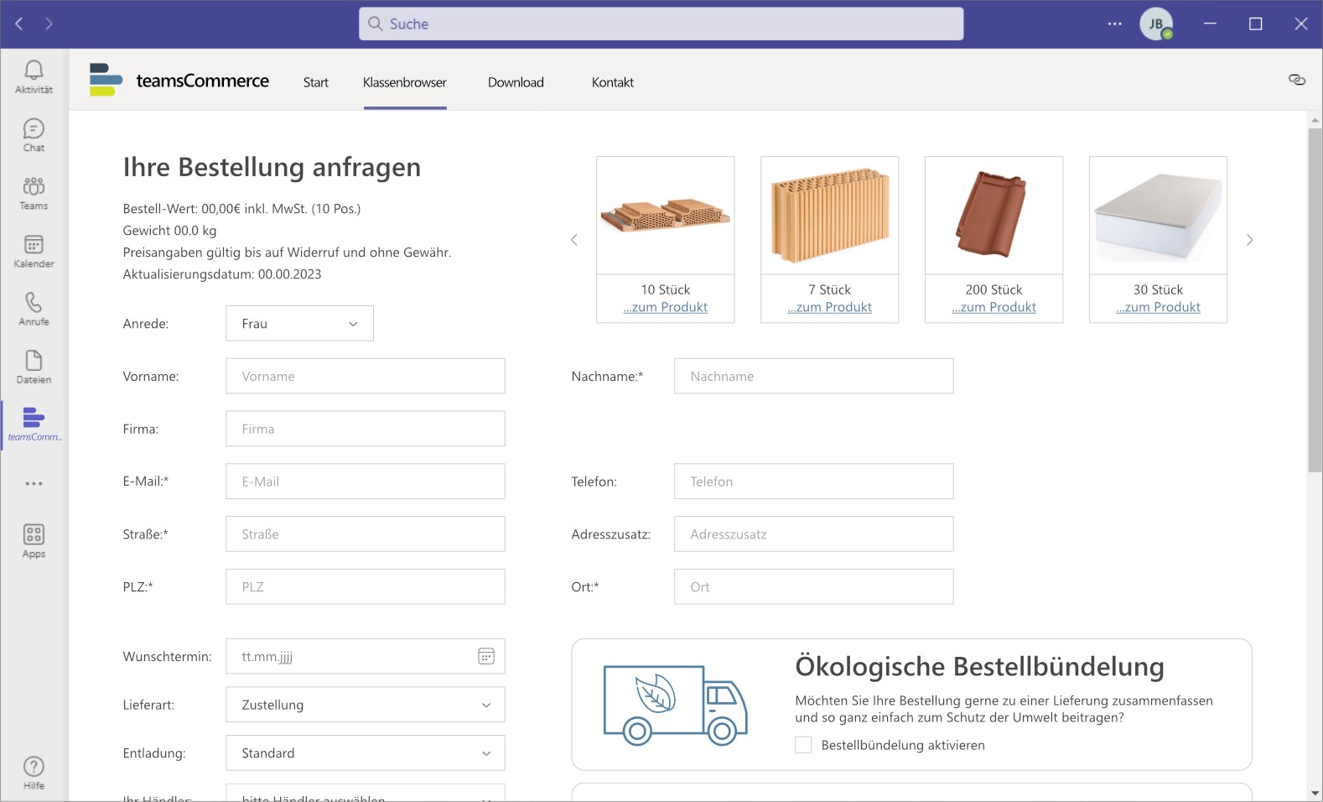1323x802 pixels.
Task: Click the scrollbar down arrow
Action: [x=1315, y=793]
